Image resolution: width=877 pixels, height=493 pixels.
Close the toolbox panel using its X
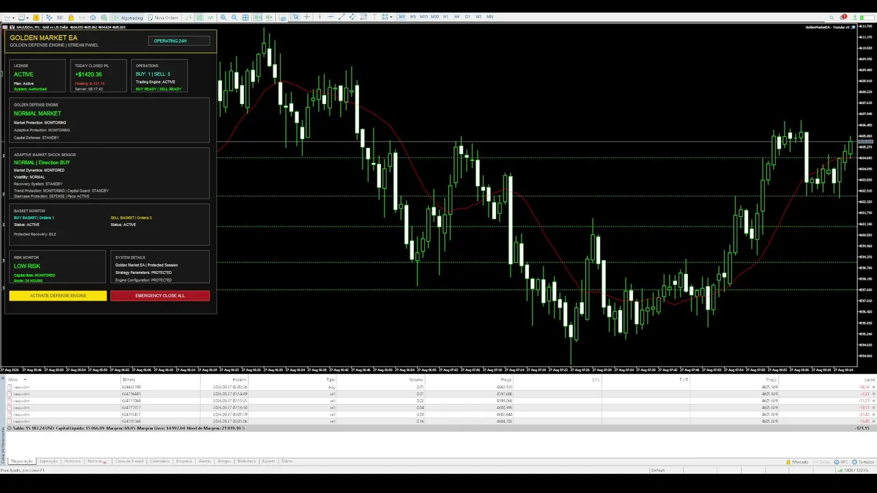coord(3,378)
